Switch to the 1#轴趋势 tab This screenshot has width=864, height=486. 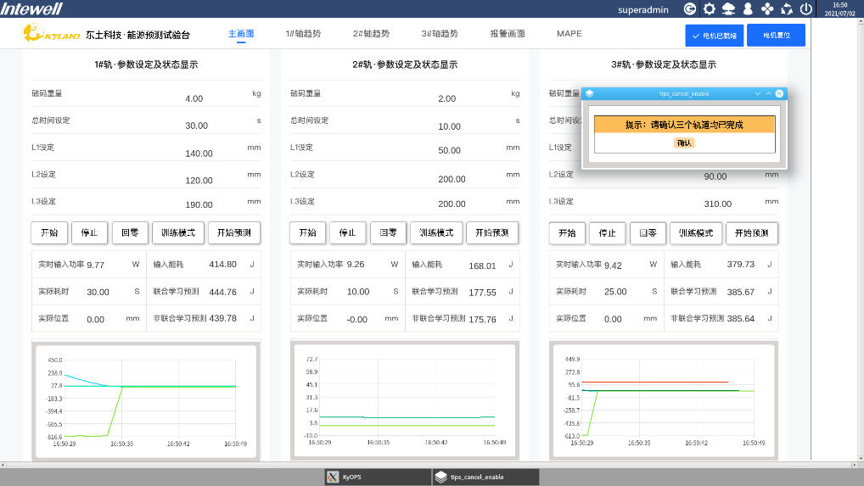pos(303,34)
